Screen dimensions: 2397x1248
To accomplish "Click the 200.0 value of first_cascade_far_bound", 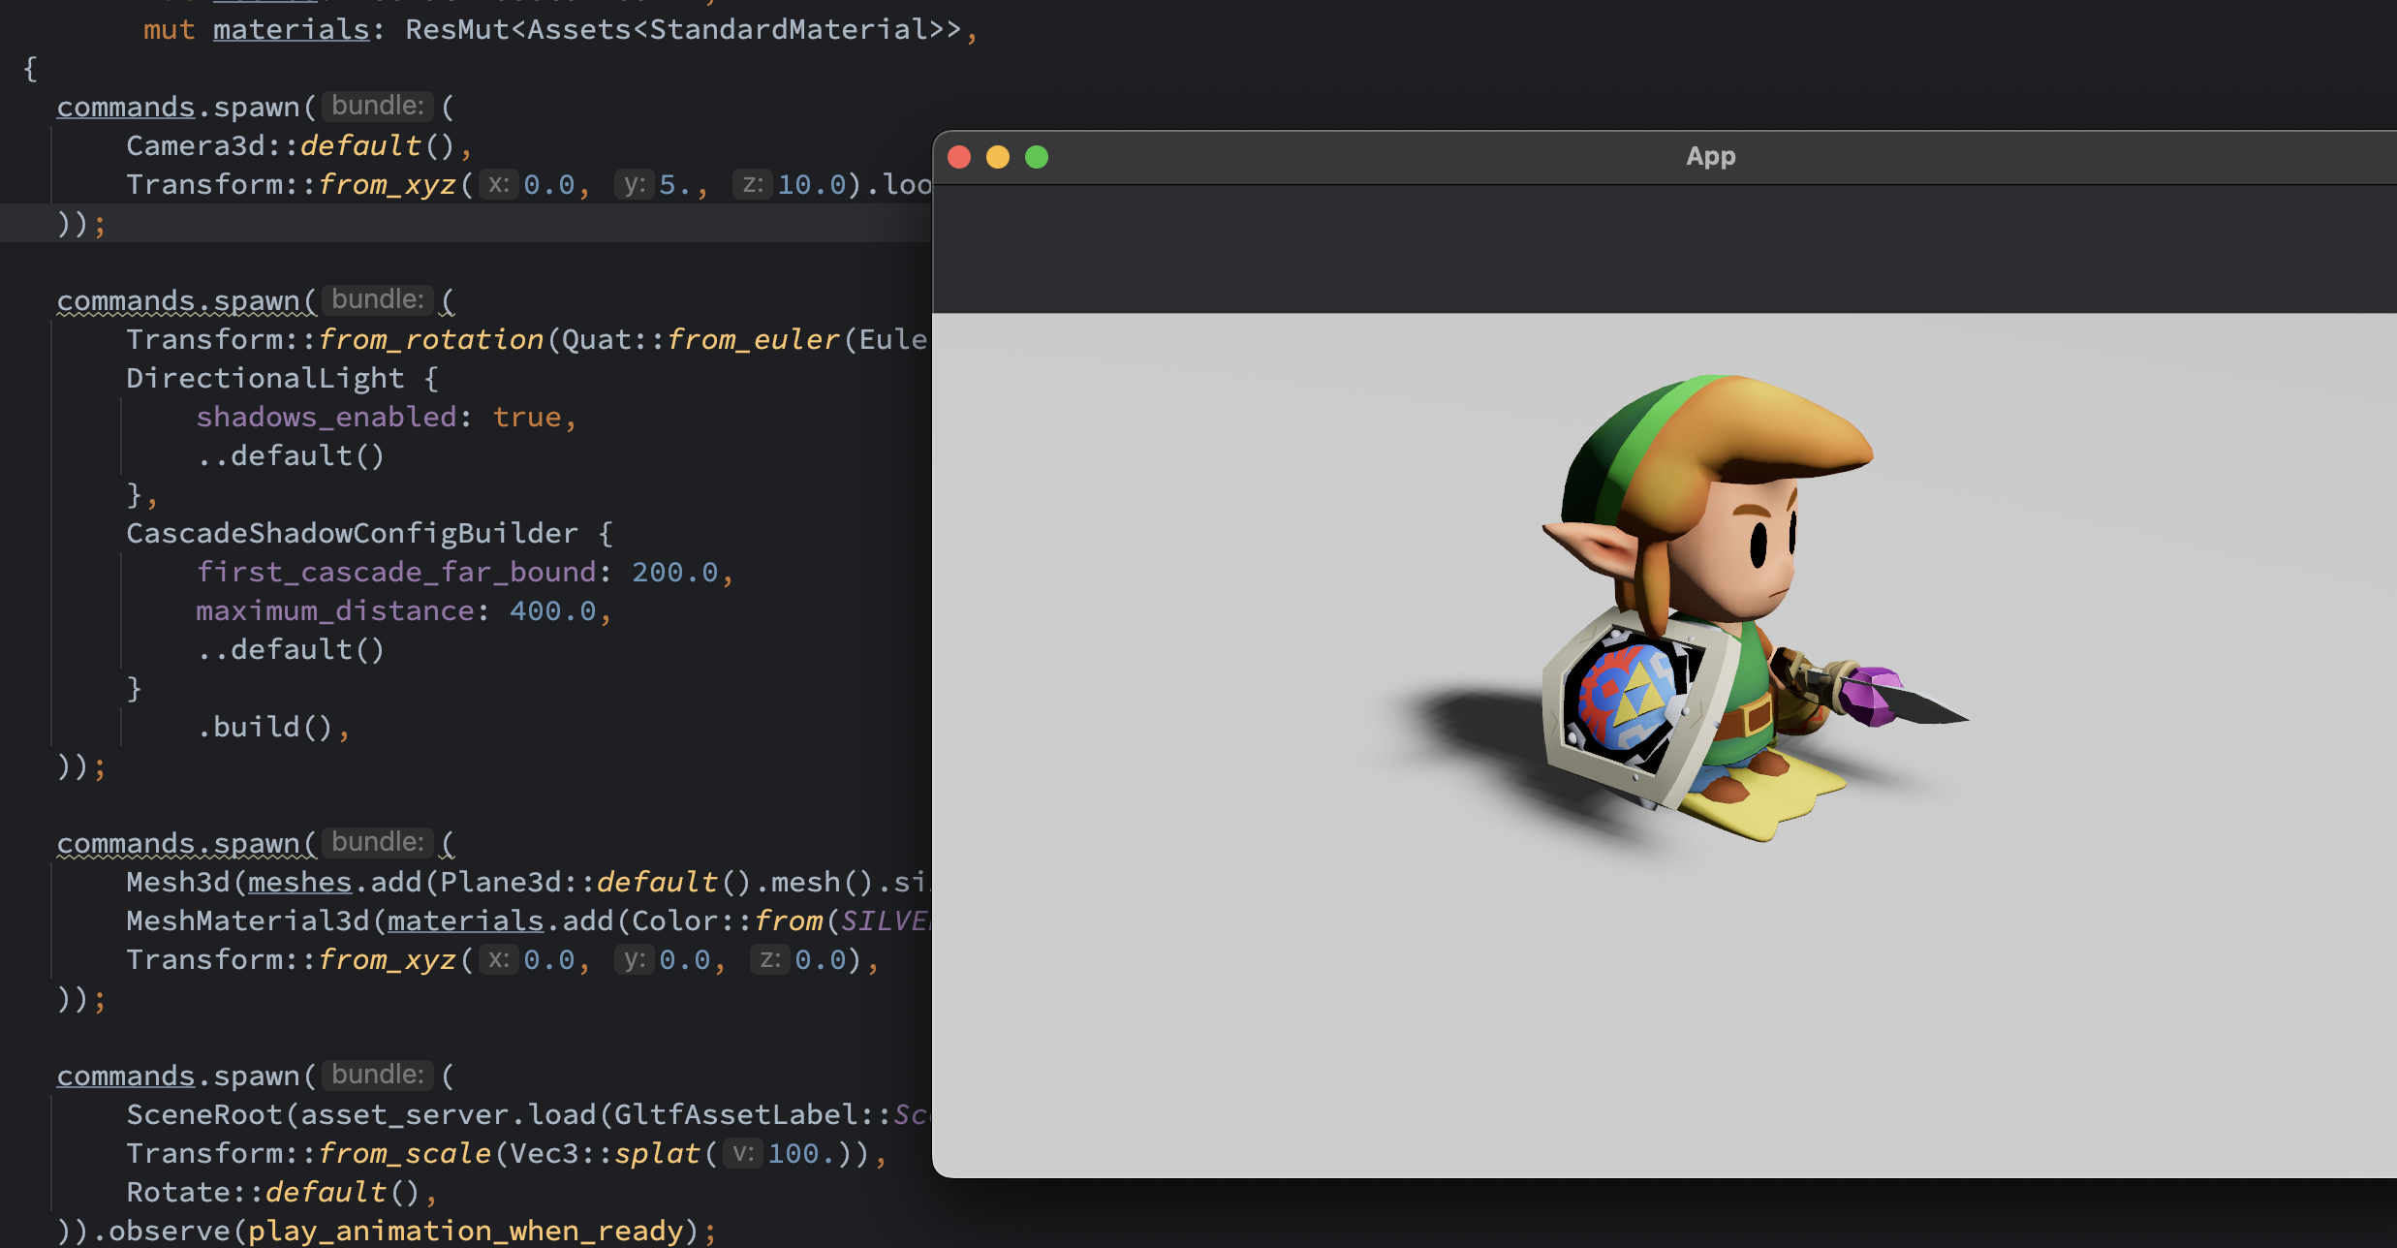I will click(674, 572).
